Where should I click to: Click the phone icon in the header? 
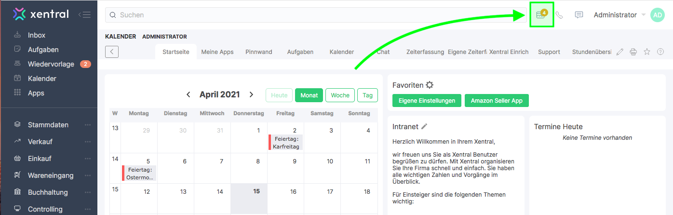tap(559, 15)
